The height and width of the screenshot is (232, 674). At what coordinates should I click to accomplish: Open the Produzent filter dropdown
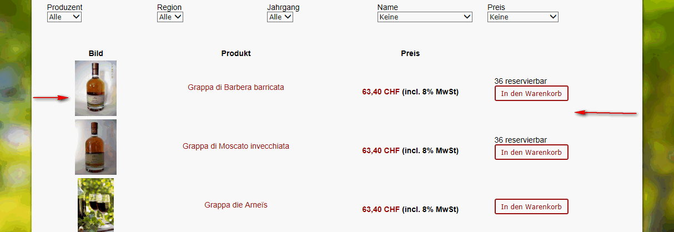[x=64, y=17]
